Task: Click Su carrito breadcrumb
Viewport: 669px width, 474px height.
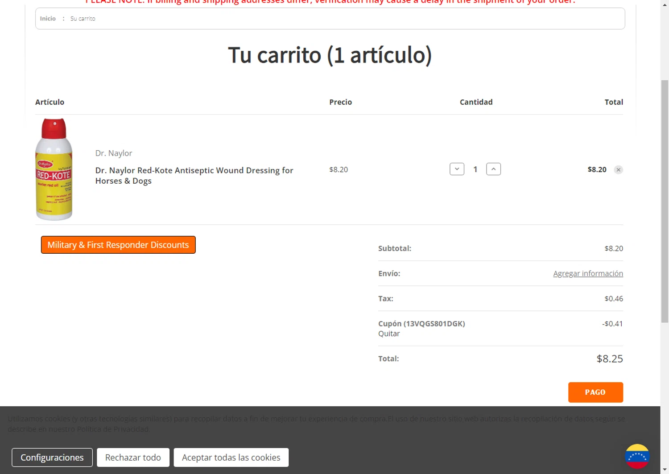Action: click(x=83, y=19)
